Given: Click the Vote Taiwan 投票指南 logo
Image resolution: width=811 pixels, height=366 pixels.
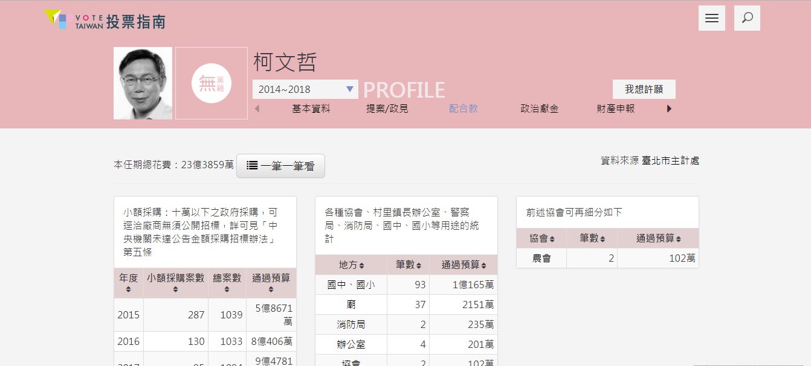Looking at the screenshot, I should (x=105, y=19).
